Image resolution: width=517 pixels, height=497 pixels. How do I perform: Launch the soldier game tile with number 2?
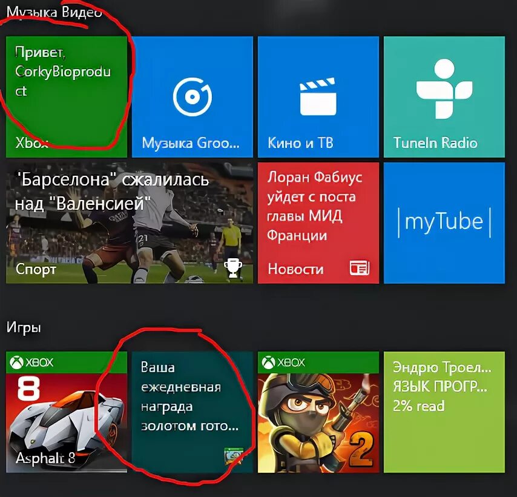point(318,412)
